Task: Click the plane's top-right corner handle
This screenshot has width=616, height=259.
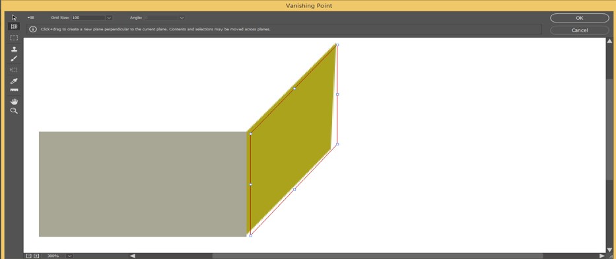Action: tap(337, 45)
